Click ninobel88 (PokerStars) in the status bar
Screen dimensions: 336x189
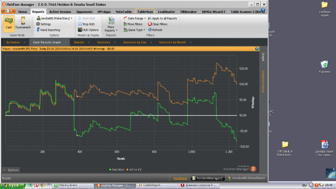(x=246, y=178)
